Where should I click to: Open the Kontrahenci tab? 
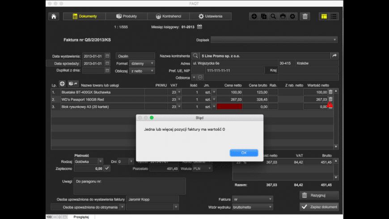tap(169, 17)
